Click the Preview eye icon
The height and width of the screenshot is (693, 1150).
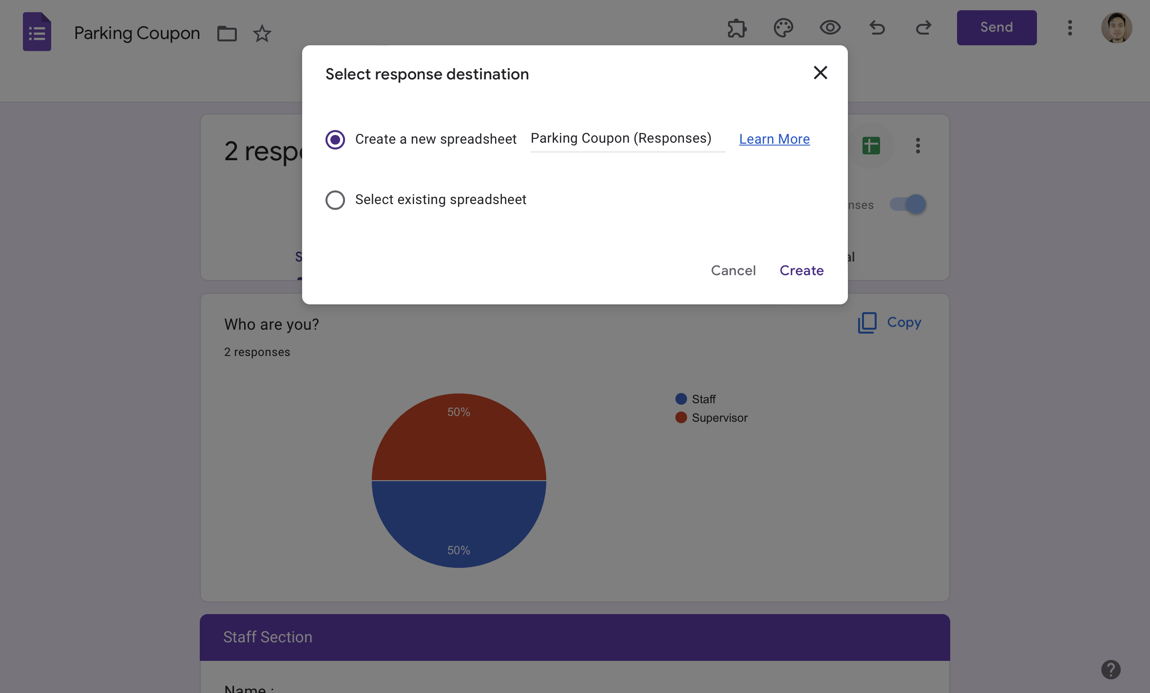[x=830, y=28]
